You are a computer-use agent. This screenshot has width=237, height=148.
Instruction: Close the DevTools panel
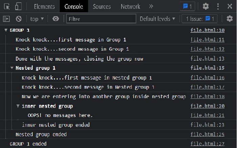coord(230,6)
